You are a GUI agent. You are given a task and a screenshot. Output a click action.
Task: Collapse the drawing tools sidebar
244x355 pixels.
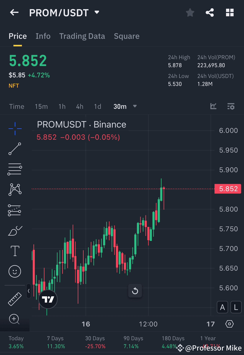(29, 291)
